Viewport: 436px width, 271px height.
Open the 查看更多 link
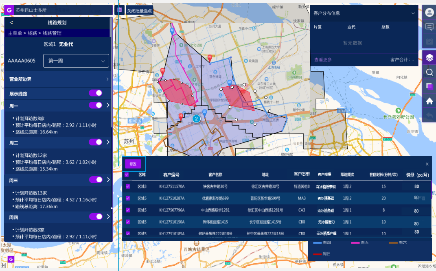click(323, 60)
